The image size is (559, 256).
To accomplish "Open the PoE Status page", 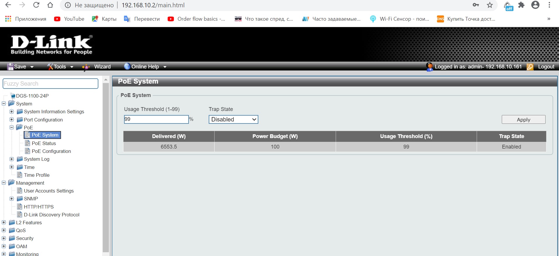I will click(x=44, y=143).
